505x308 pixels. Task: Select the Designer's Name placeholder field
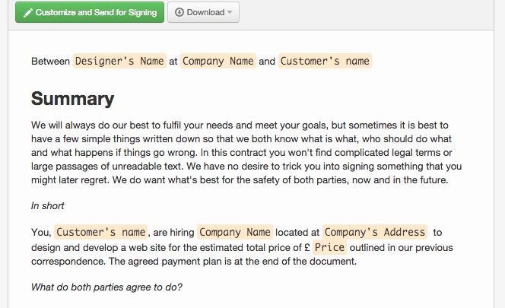[119, 61]
